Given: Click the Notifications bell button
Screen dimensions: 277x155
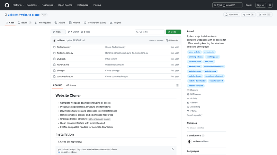Looking at the screenshot, I should 232,15.
